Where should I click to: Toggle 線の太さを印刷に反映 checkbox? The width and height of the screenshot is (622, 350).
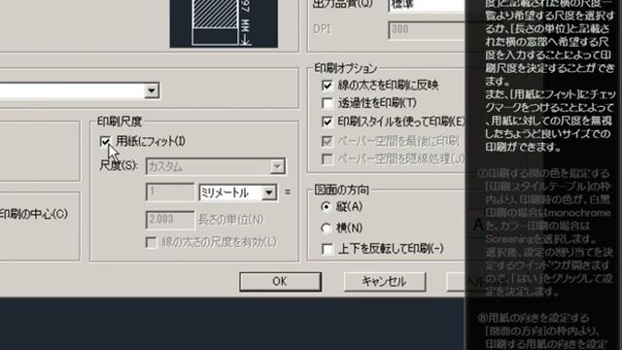pyautogui.click(x=328, y=85)
